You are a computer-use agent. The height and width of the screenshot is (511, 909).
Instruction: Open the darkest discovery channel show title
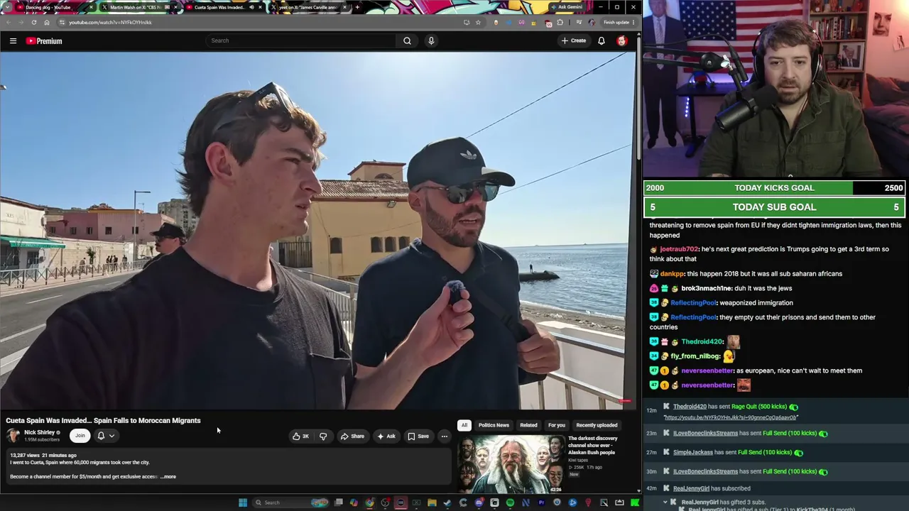point(593,445)
